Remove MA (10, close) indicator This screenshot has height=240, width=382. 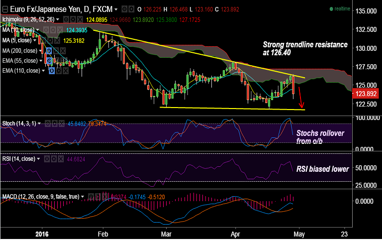click(60, 30)
